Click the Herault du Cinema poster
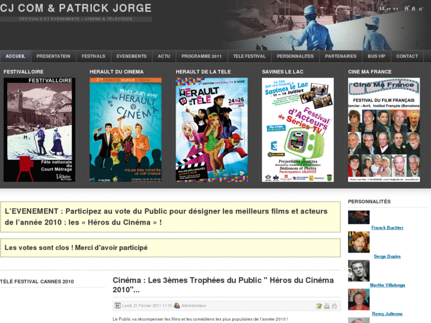The image size is (431, 323). 126,130
